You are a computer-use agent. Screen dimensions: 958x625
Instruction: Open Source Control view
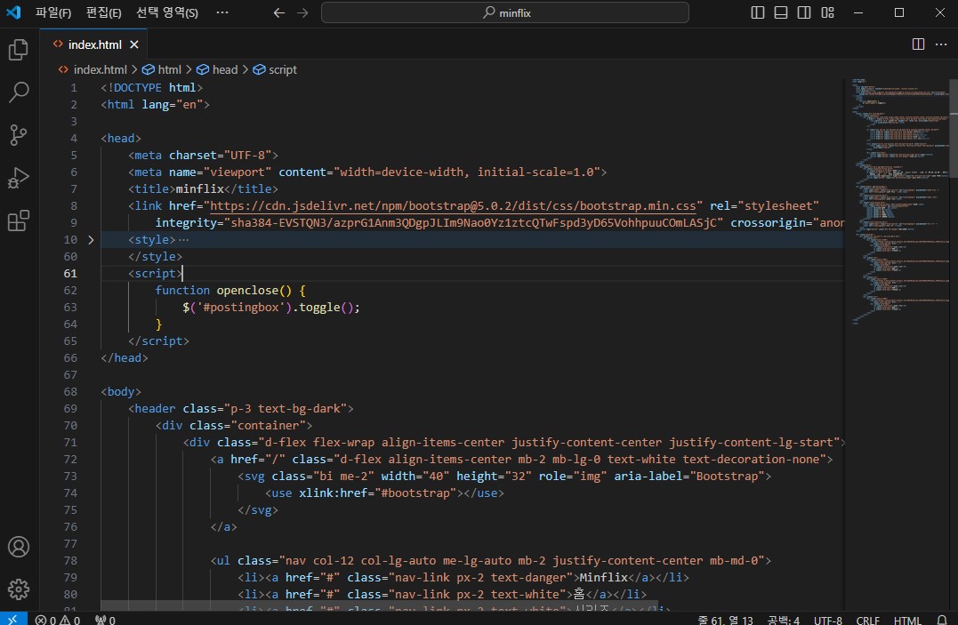pyautogui.click(x=19, y=135)
